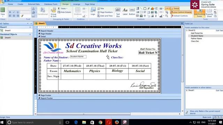
Task: Select the Hall Ticket No field control
Action: pyautogui.click(x=148, y=53)
